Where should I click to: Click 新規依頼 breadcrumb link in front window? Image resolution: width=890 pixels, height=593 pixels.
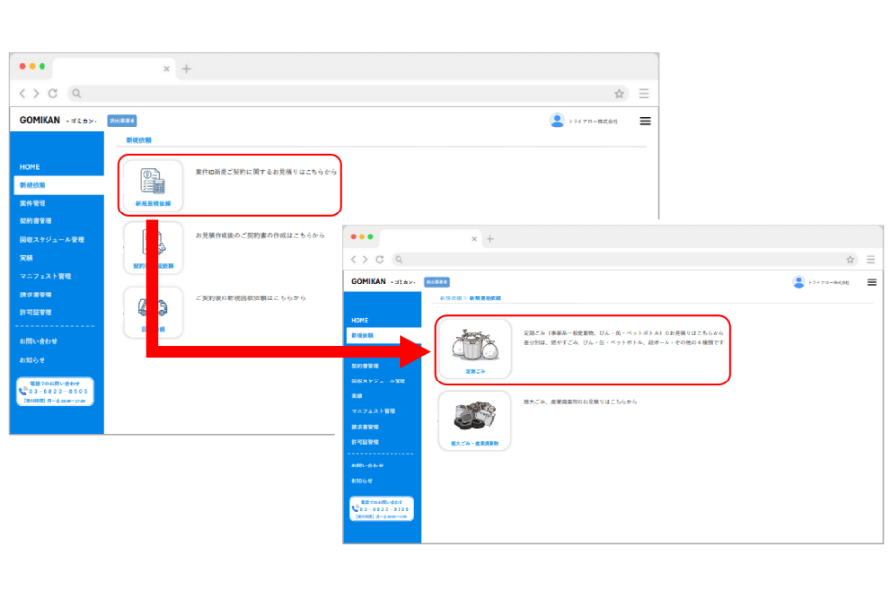450,297
